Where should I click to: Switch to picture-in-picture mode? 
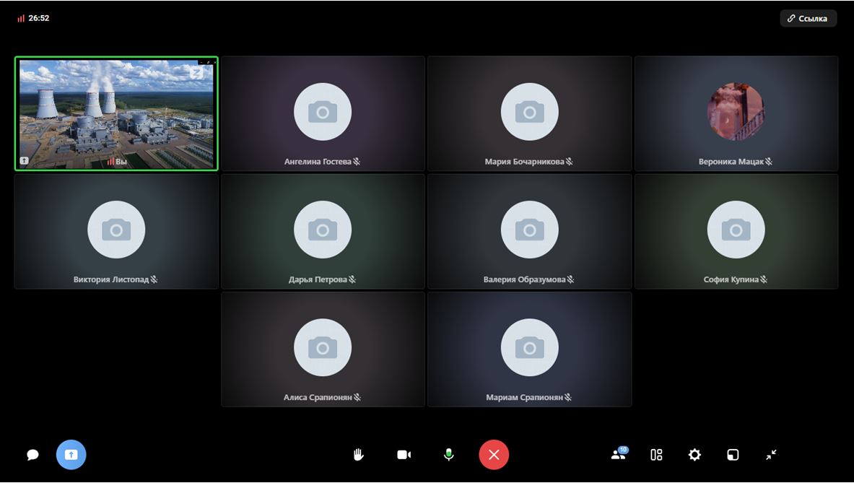pyautogui.click(x=733, y=455)
